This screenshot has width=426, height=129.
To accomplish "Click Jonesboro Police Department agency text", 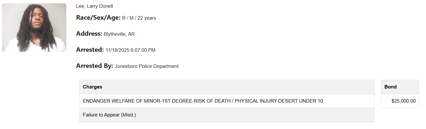I will [x=147, y=66].
